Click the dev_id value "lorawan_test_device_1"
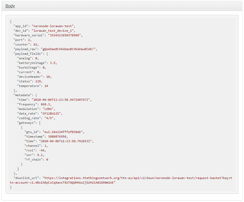The height and width of the screenshot is (202, 244). pyautogui.click(x=53, y=31)
